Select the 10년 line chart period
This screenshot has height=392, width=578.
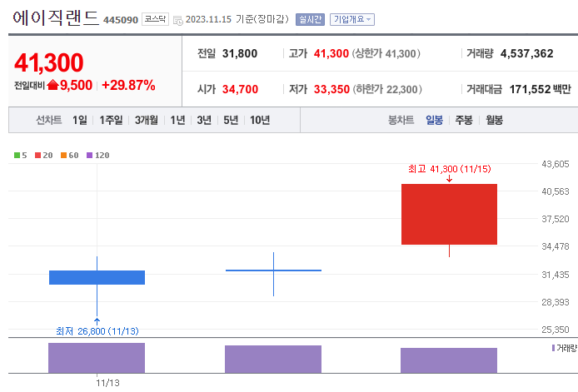pos(260,120)
